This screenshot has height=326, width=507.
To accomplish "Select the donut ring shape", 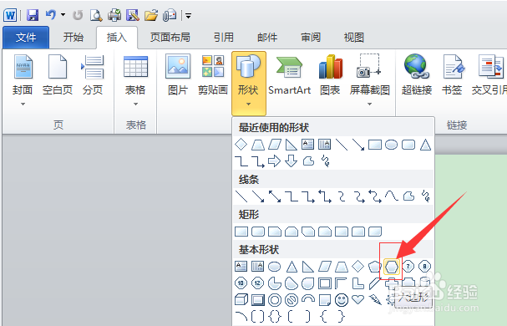I will pos(275,300).
